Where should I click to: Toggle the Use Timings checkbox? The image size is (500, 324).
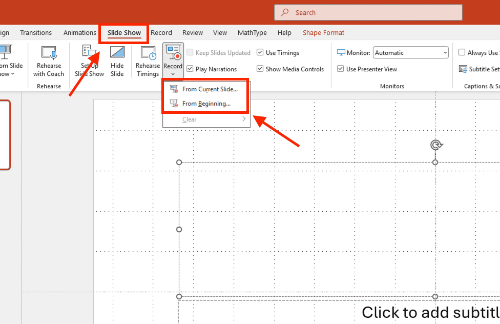[x=260, y=52]
